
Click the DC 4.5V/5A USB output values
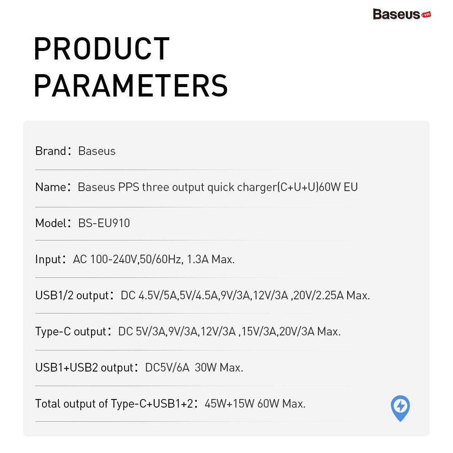(245, 296)
